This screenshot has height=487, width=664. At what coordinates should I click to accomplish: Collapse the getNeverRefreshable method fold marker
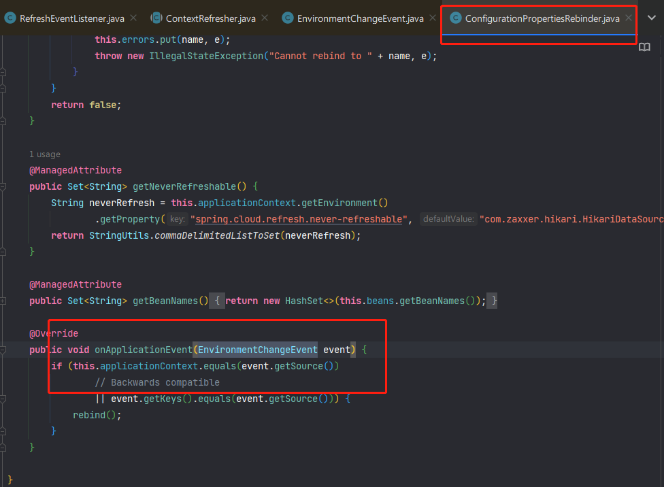tap(3, 186)
